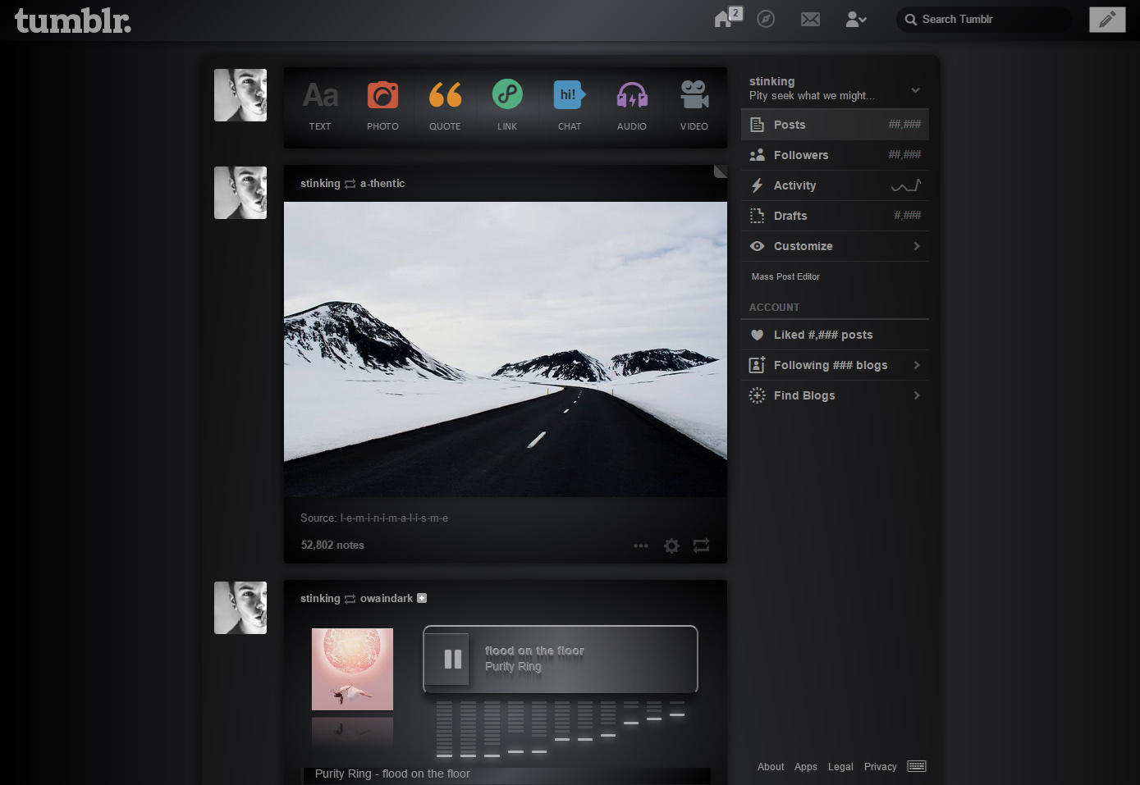This screenshot has height=785, width=1140.
Task: Toggle keyboard shortcuts from the footer icon
Action: tap(916, 765)
